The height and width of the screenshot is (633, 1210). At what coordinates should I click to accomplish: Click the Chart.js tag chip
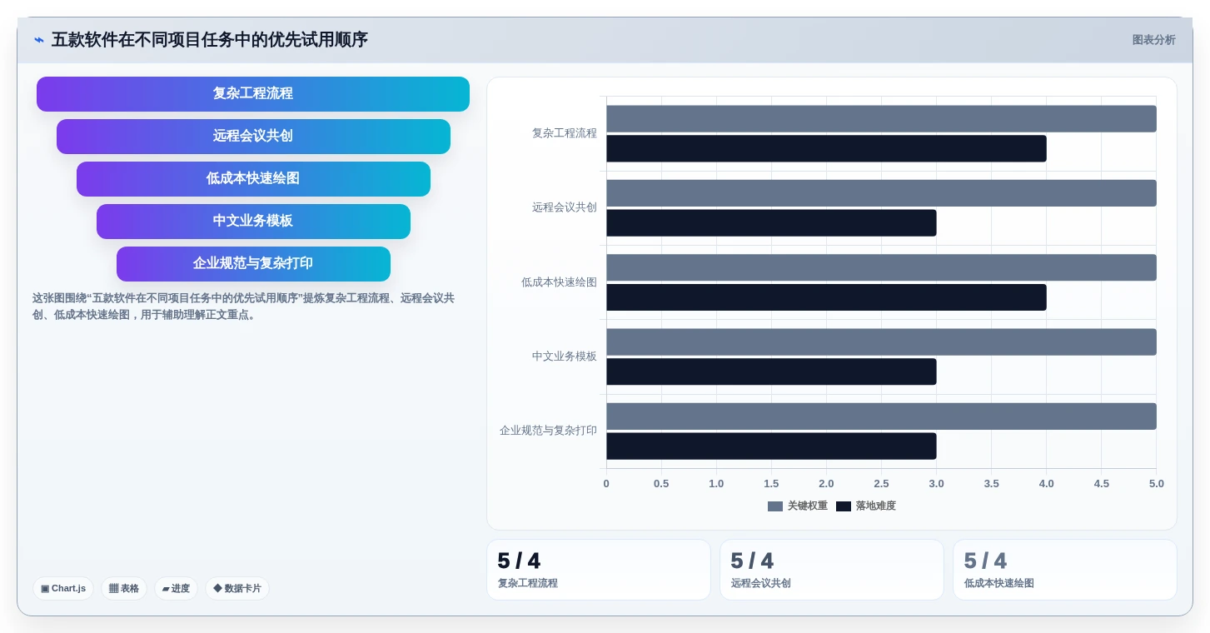click(x=63, y=588)
